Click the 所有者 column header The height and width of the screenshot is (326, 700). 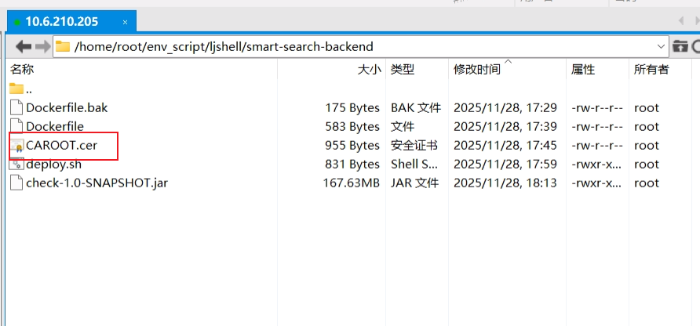pos(651,70)
